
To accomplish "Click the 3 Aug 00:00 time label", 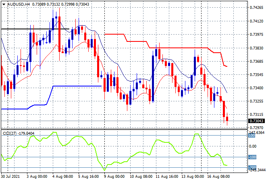I will tap(37, 177).
